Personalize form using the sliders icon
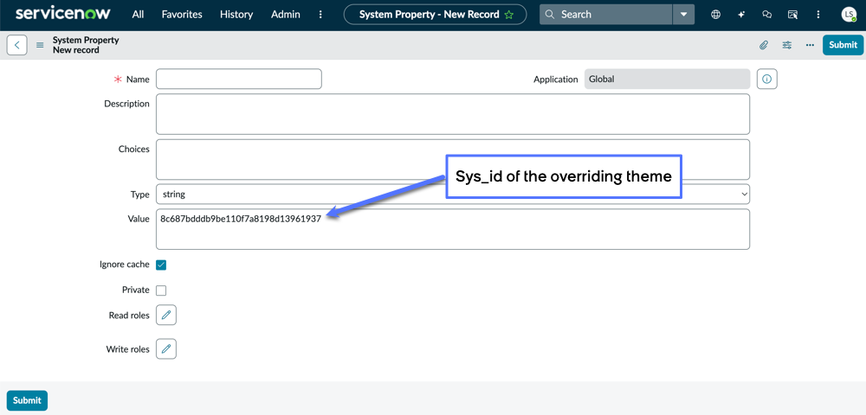The width and height of the screenshot is (866, 415). pyautogui.click(x=787, y=45)
